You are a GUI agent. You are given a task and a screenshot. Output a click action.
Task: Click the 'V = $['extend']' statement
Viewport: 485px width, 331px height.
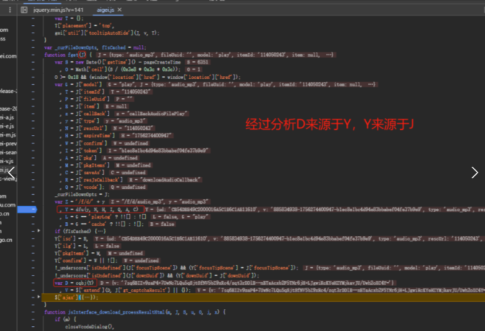coord(128,290)
